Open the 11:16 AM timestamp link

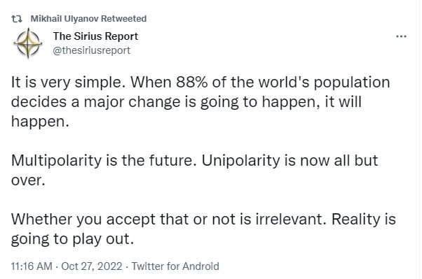click(32, 266)
